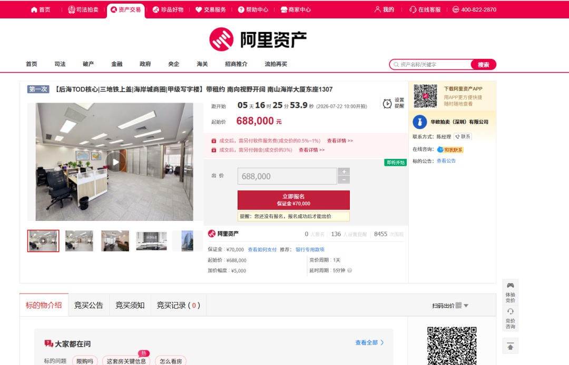
Task: Open 帮助中心 in the top bar
Action: [x=253, y=10]
